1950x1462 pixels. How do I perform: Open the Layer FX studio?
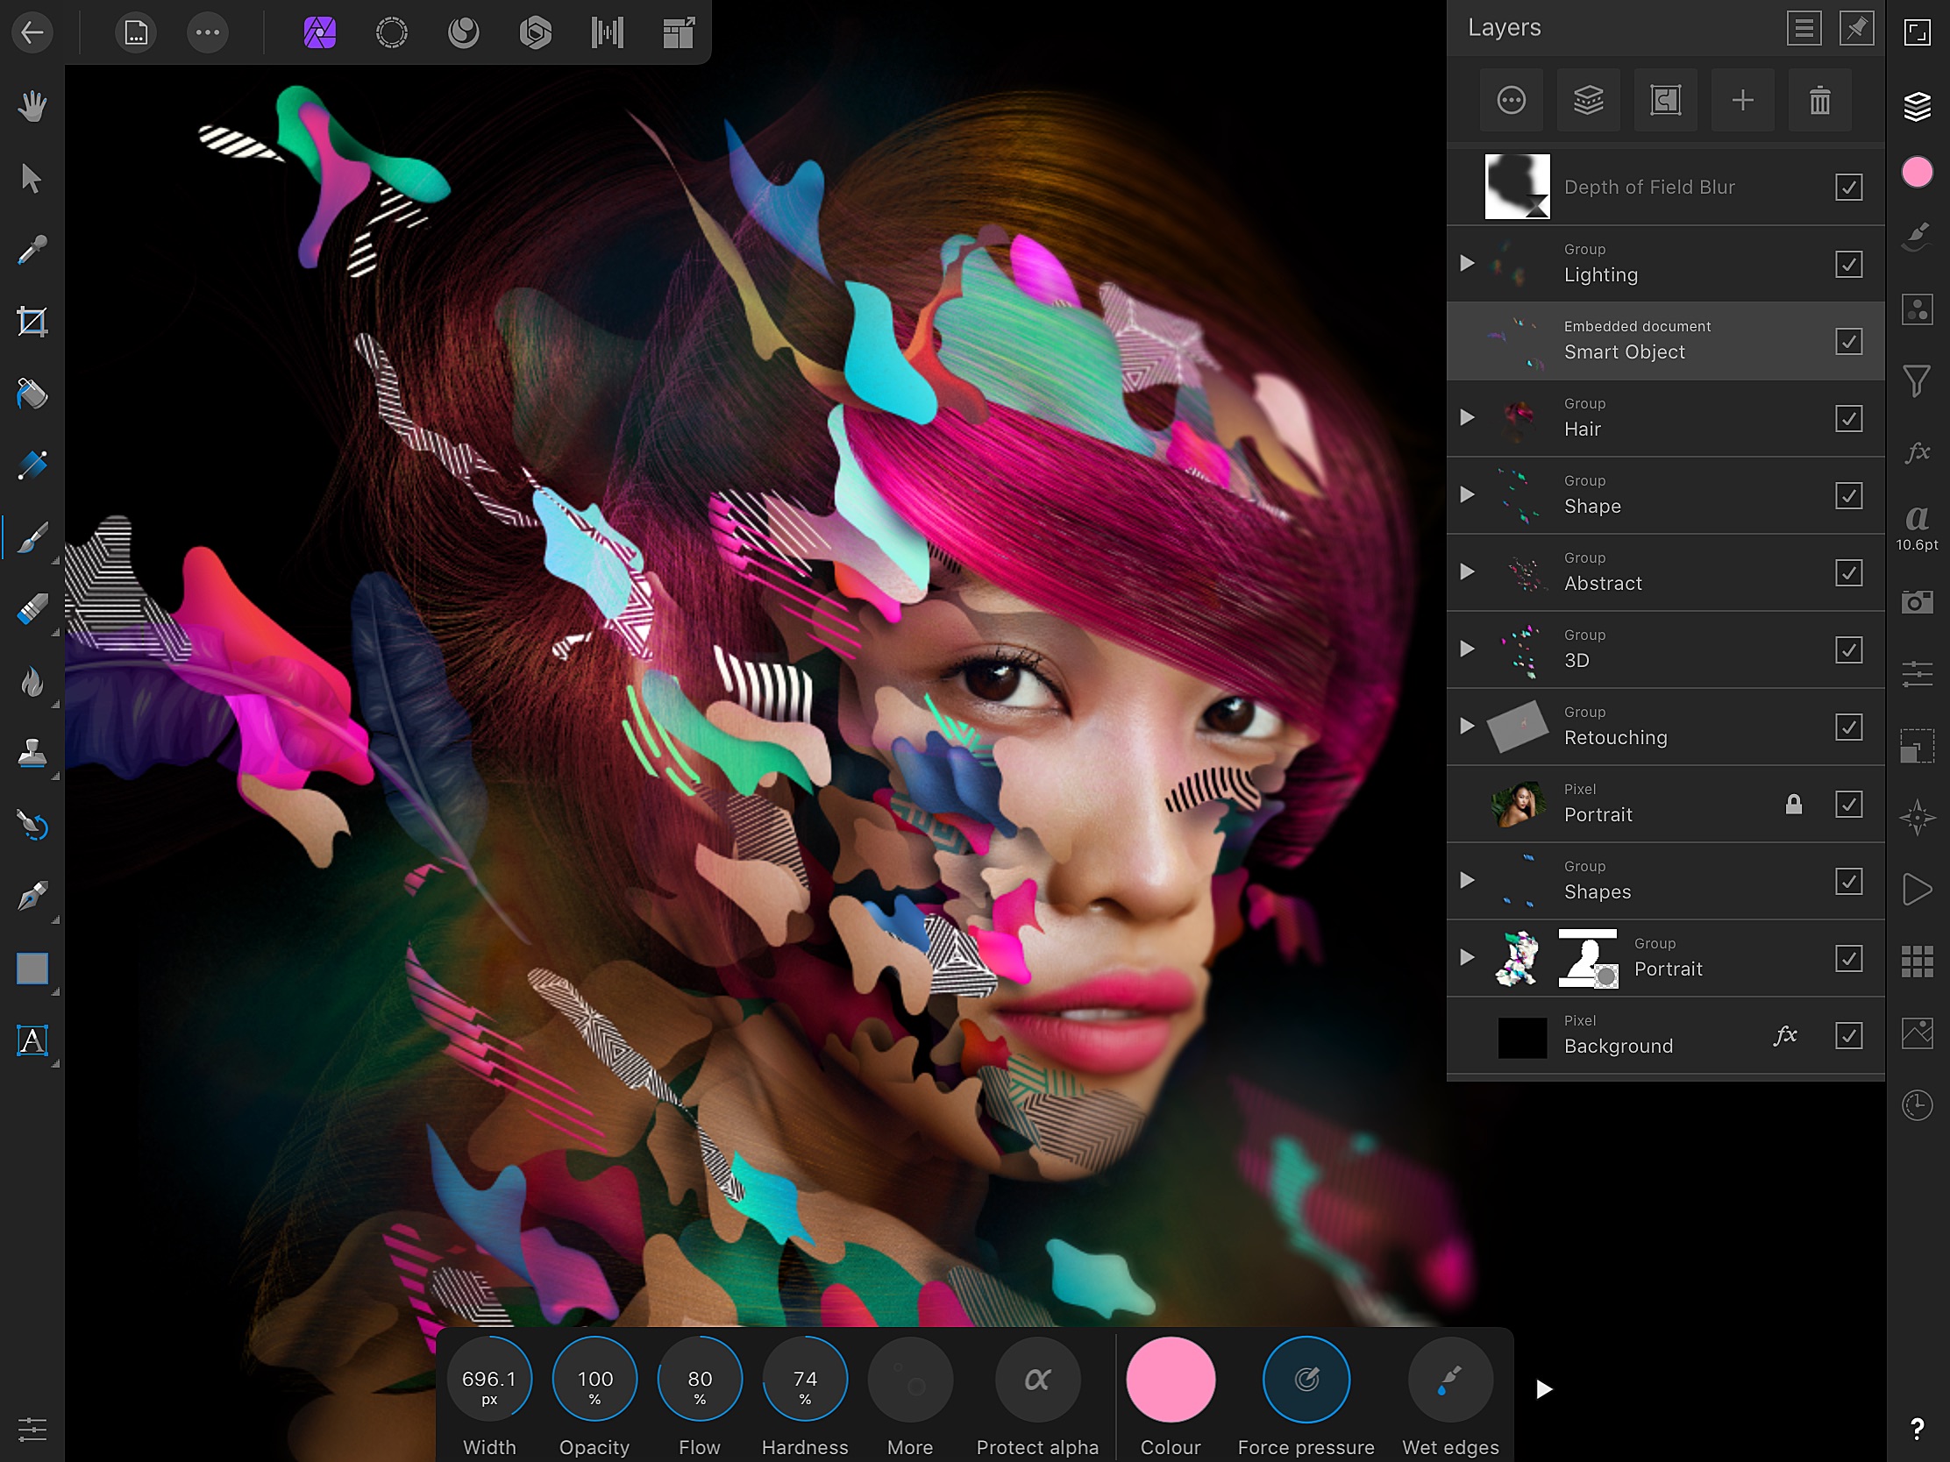[1918, 453]
